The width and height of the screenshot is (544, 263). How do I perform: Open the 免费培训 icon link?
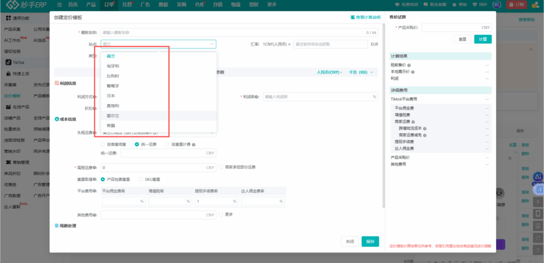pos(397,5)
